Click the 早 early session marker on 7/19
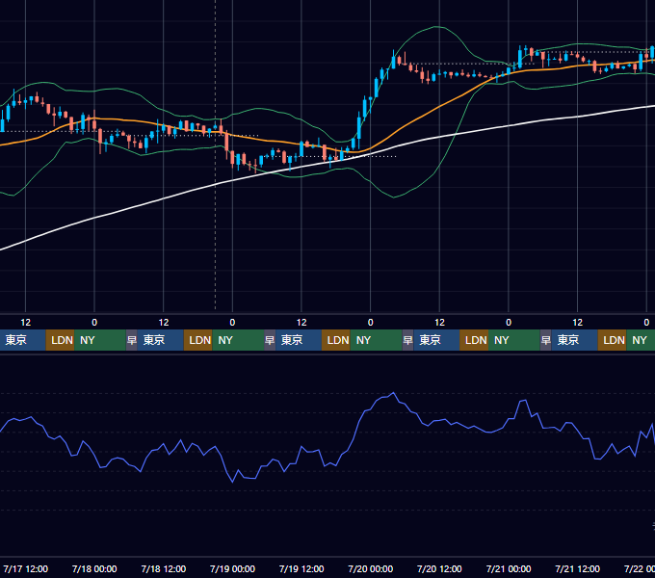The width and height of the screenshot is (655, 578). tap(270, 340)
